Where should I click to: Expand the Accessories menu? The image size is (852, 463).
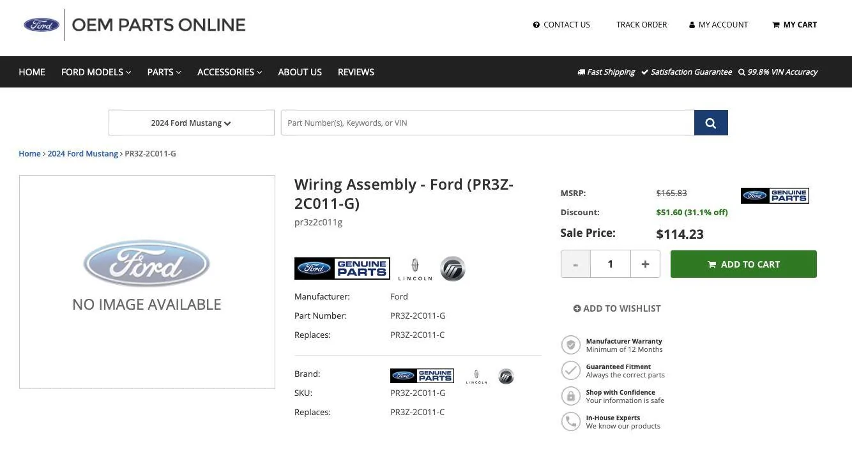tap(229, 72)
